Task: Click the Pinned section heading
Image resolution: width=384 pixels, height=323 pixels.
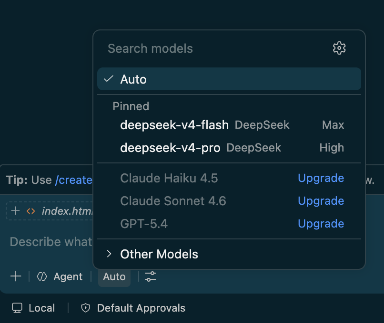Action: click(131, 106)
